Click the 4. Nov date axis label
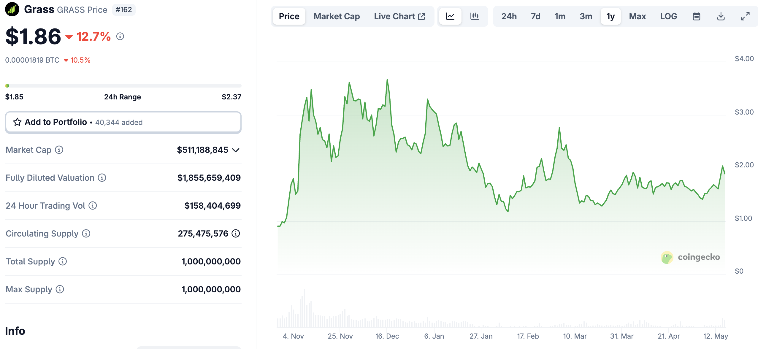 pos(293,336)
